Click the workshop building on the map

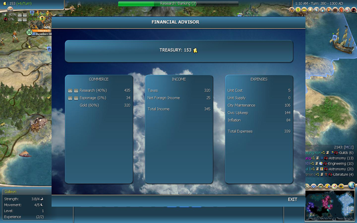click(x=38, y=124)
